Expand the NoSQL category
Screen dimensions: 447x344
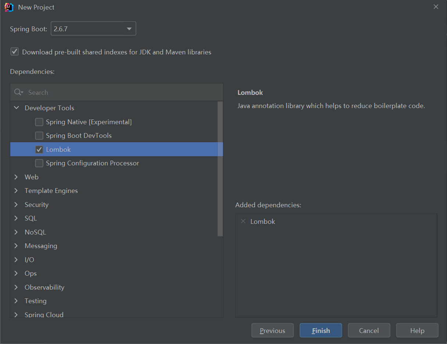(16, 232)
